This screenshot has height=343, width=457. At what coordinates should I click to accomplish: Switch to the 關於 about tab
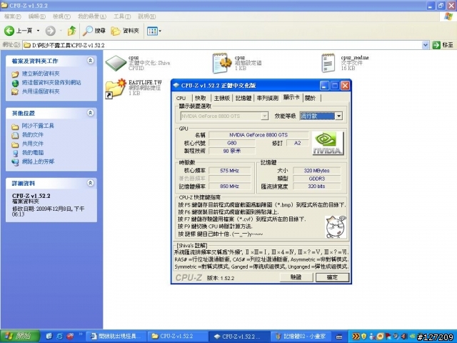tap(311, 99)
